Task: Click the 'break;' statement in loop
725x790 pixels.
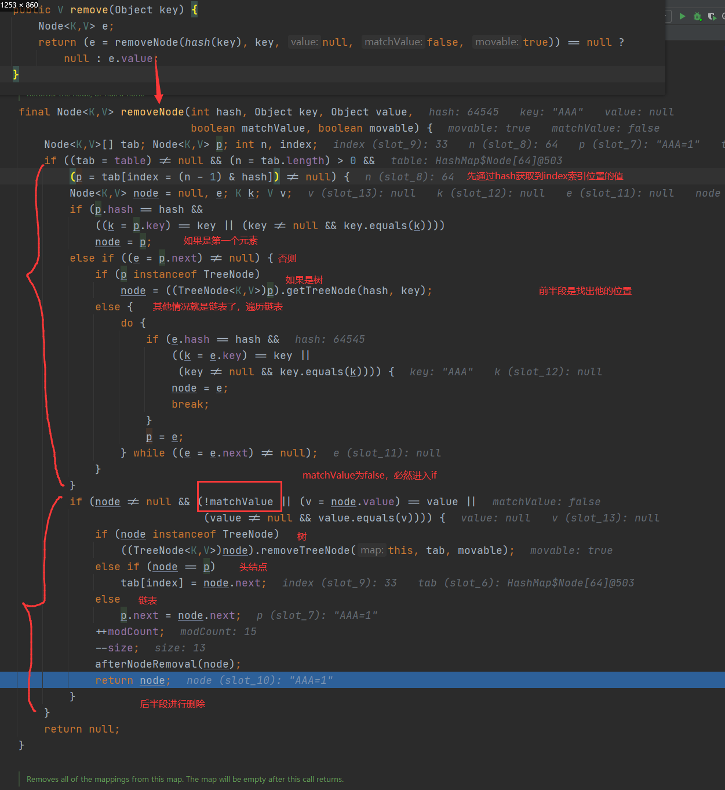Action: [x=190, y=404]
